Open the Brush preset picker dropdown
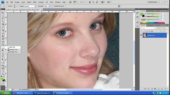This screenshot has height=95, width=170. (17, 6)
